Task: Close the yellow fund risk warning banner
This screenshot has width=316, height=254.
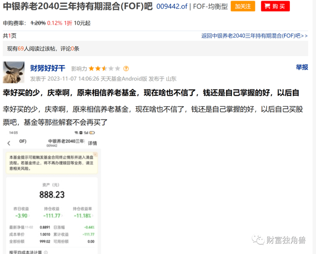Action: tap(96, 155)
